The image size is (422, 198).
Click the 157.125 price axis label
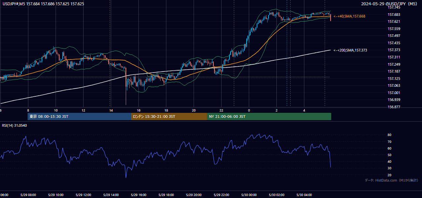pyautogui.click(x=394, y=79)
